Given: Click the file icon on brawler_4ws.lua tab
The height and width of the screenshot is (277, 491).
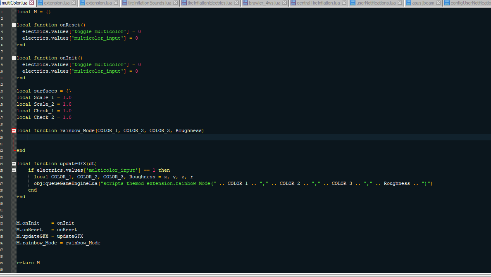Looking at the screenshot, I should tap(245, 3).
